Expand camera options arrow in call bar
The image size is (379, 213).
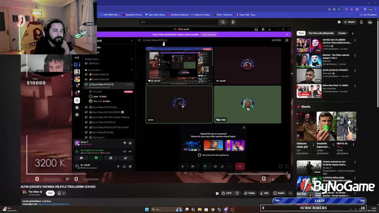(x=197, y=167)
